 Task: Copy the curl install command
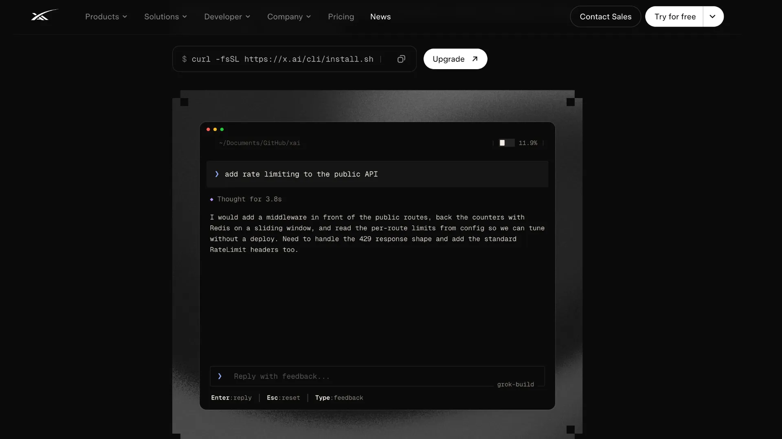click(401, 59)
